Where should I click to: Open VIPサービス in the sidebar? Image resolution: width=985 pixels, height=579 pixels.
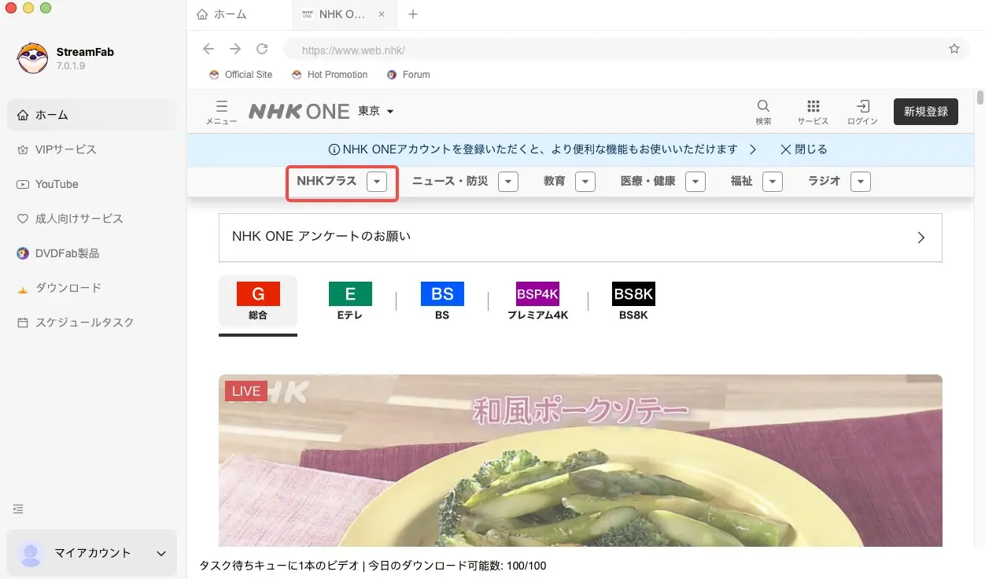coord(92,149)
